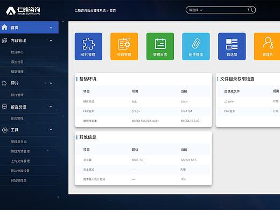Open the 碎片管理 puzzle tile

(x=88, y=46)
